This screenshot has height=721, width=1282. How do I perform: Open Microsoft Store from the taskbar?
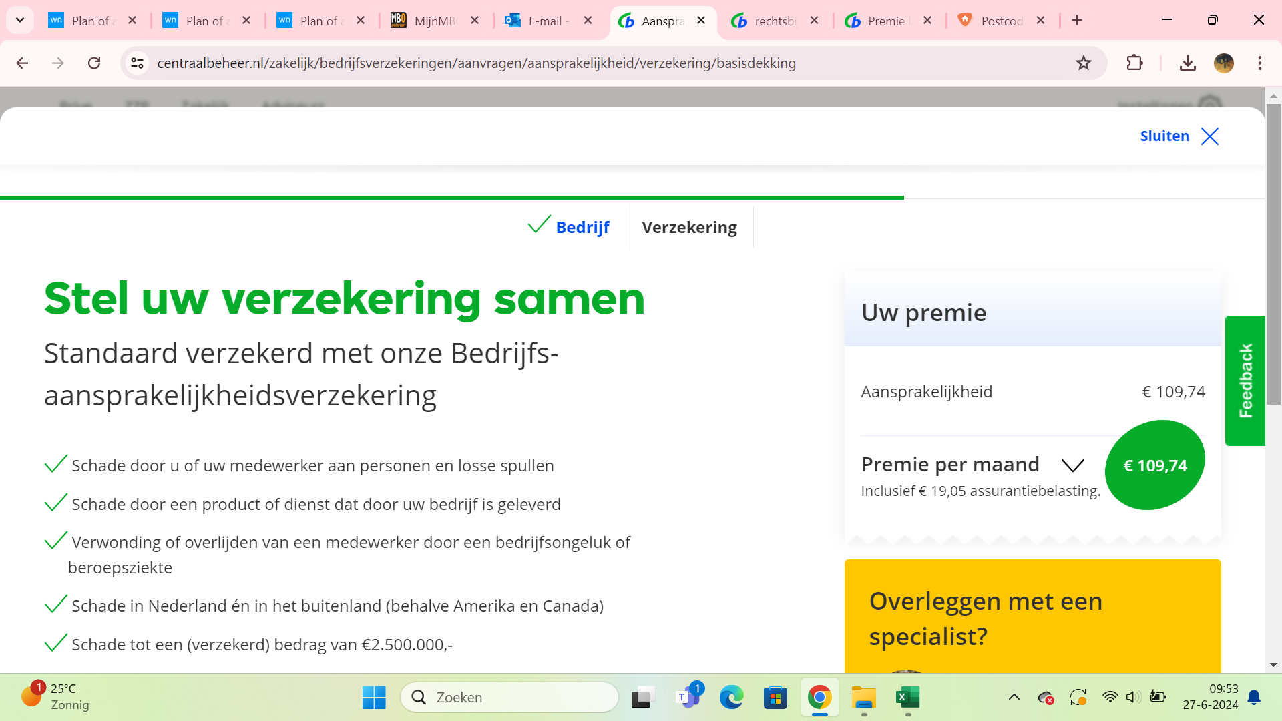775,698
